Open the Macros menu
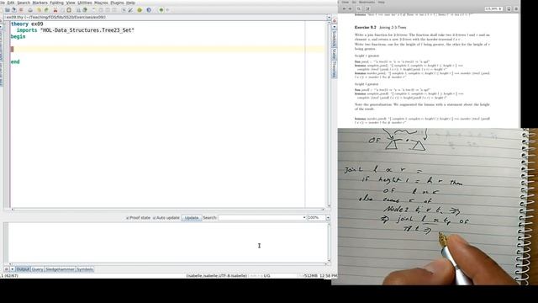The height and width of the screenshot is (303, 538). [101, 3]
